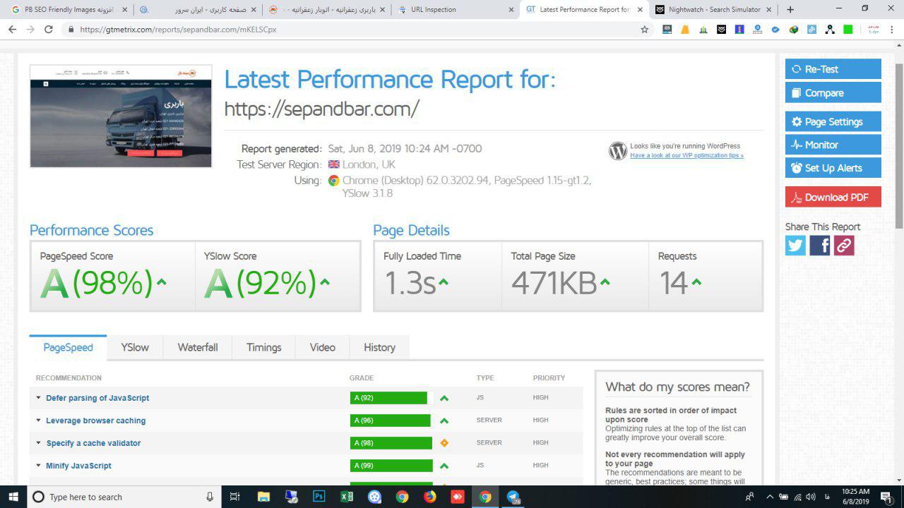The image size is (904, 508).
Task: Click the Windows 'Type here to search' box
Action: tap(124, 497)
